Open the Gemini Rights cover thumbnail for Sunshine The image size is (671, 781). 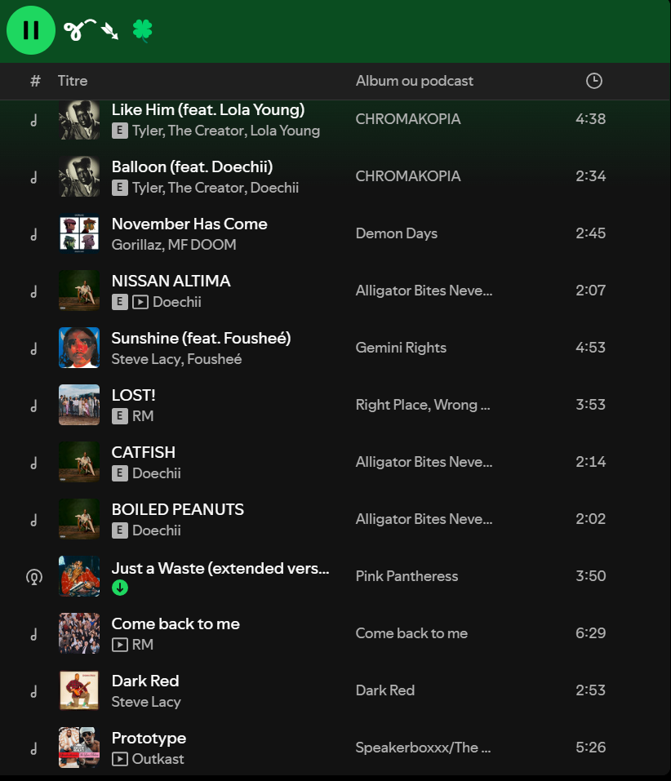pyautogui.click(x=79, y=348)
